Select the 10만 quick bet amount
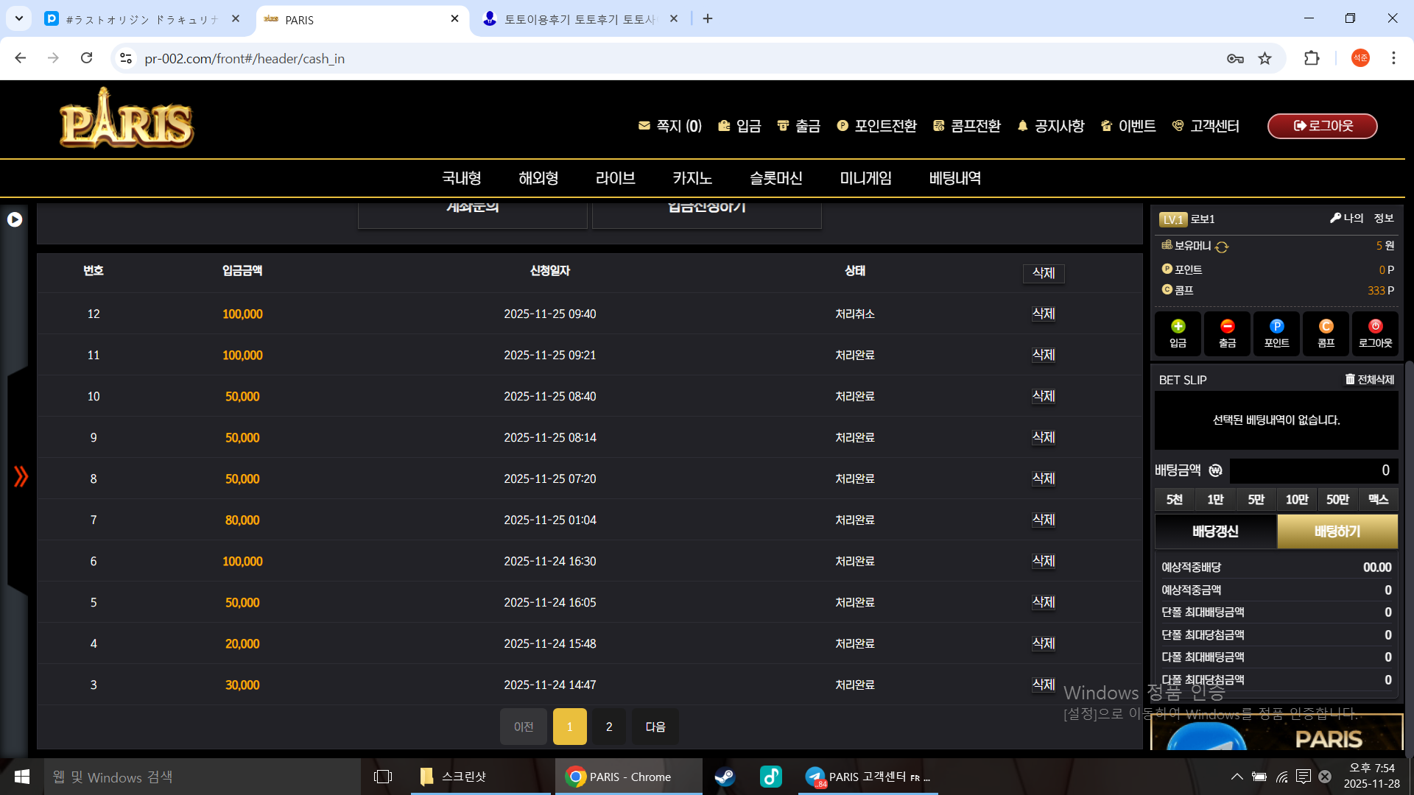The image size is (1414, 795). 1296,500
